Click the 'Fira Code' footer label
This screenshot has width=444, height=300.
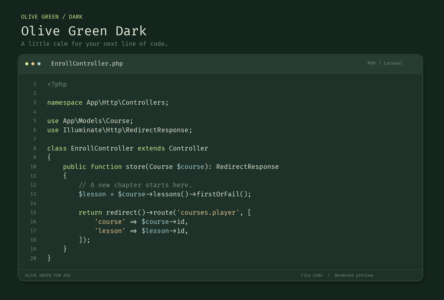point(312,275)
